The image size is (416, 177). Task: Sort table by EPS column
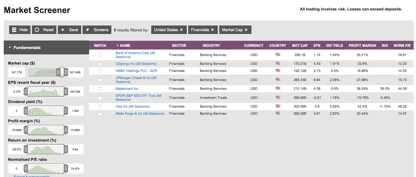[317, 46]
